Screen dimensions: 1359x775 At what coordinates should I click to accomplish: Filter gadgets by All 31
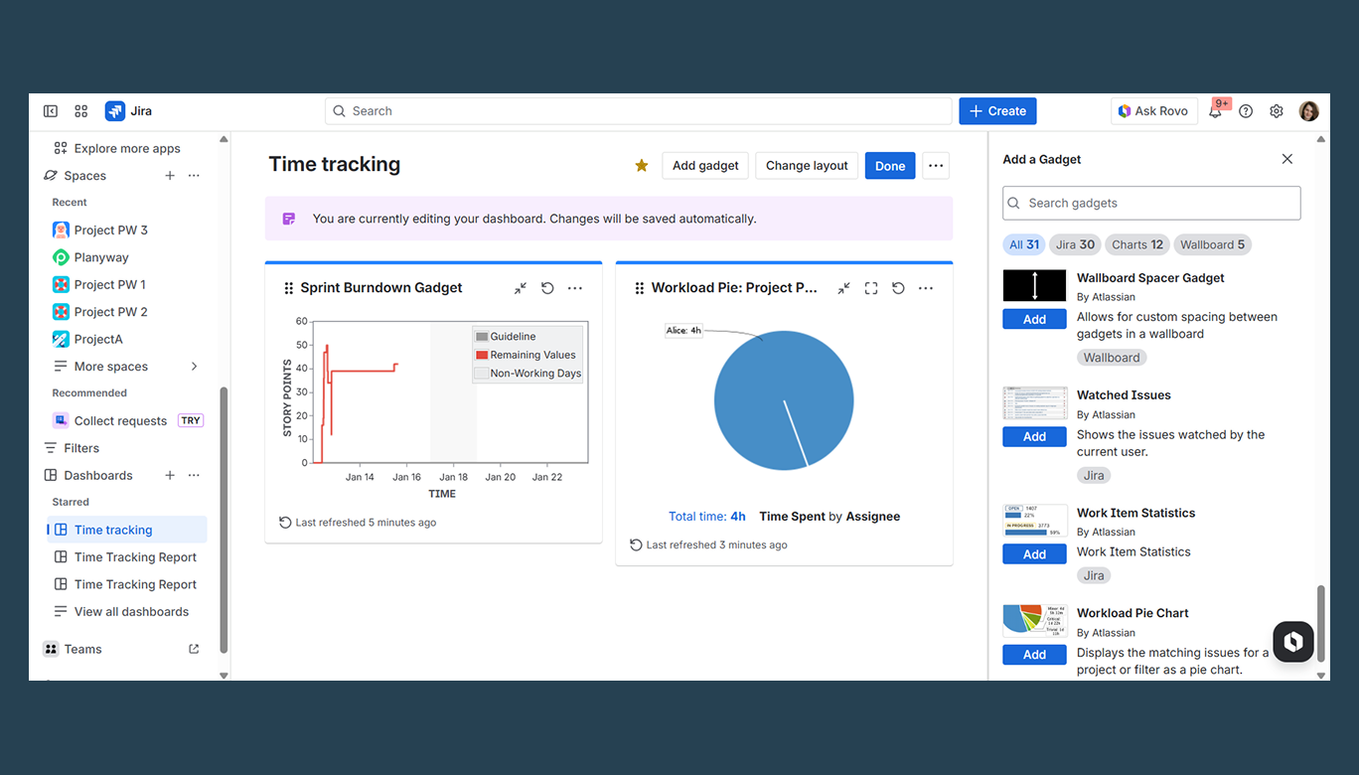1024,244
